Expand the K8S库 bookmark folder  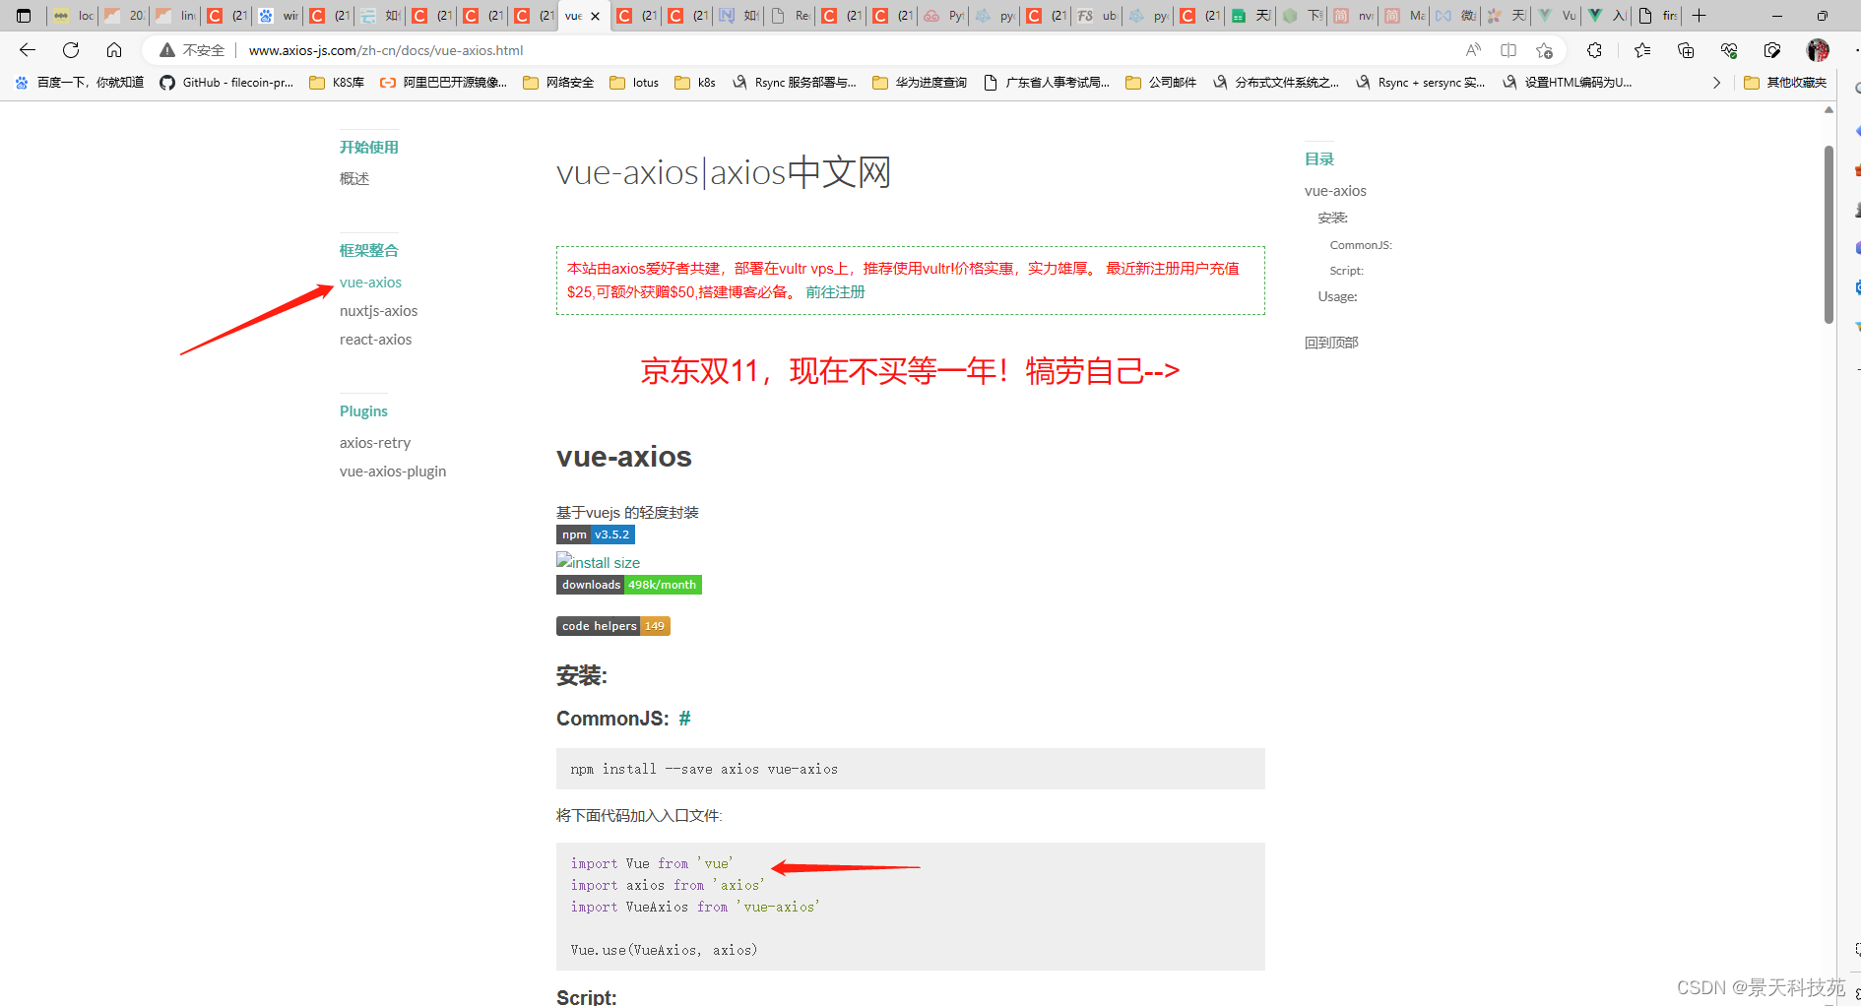click(337, 83)
